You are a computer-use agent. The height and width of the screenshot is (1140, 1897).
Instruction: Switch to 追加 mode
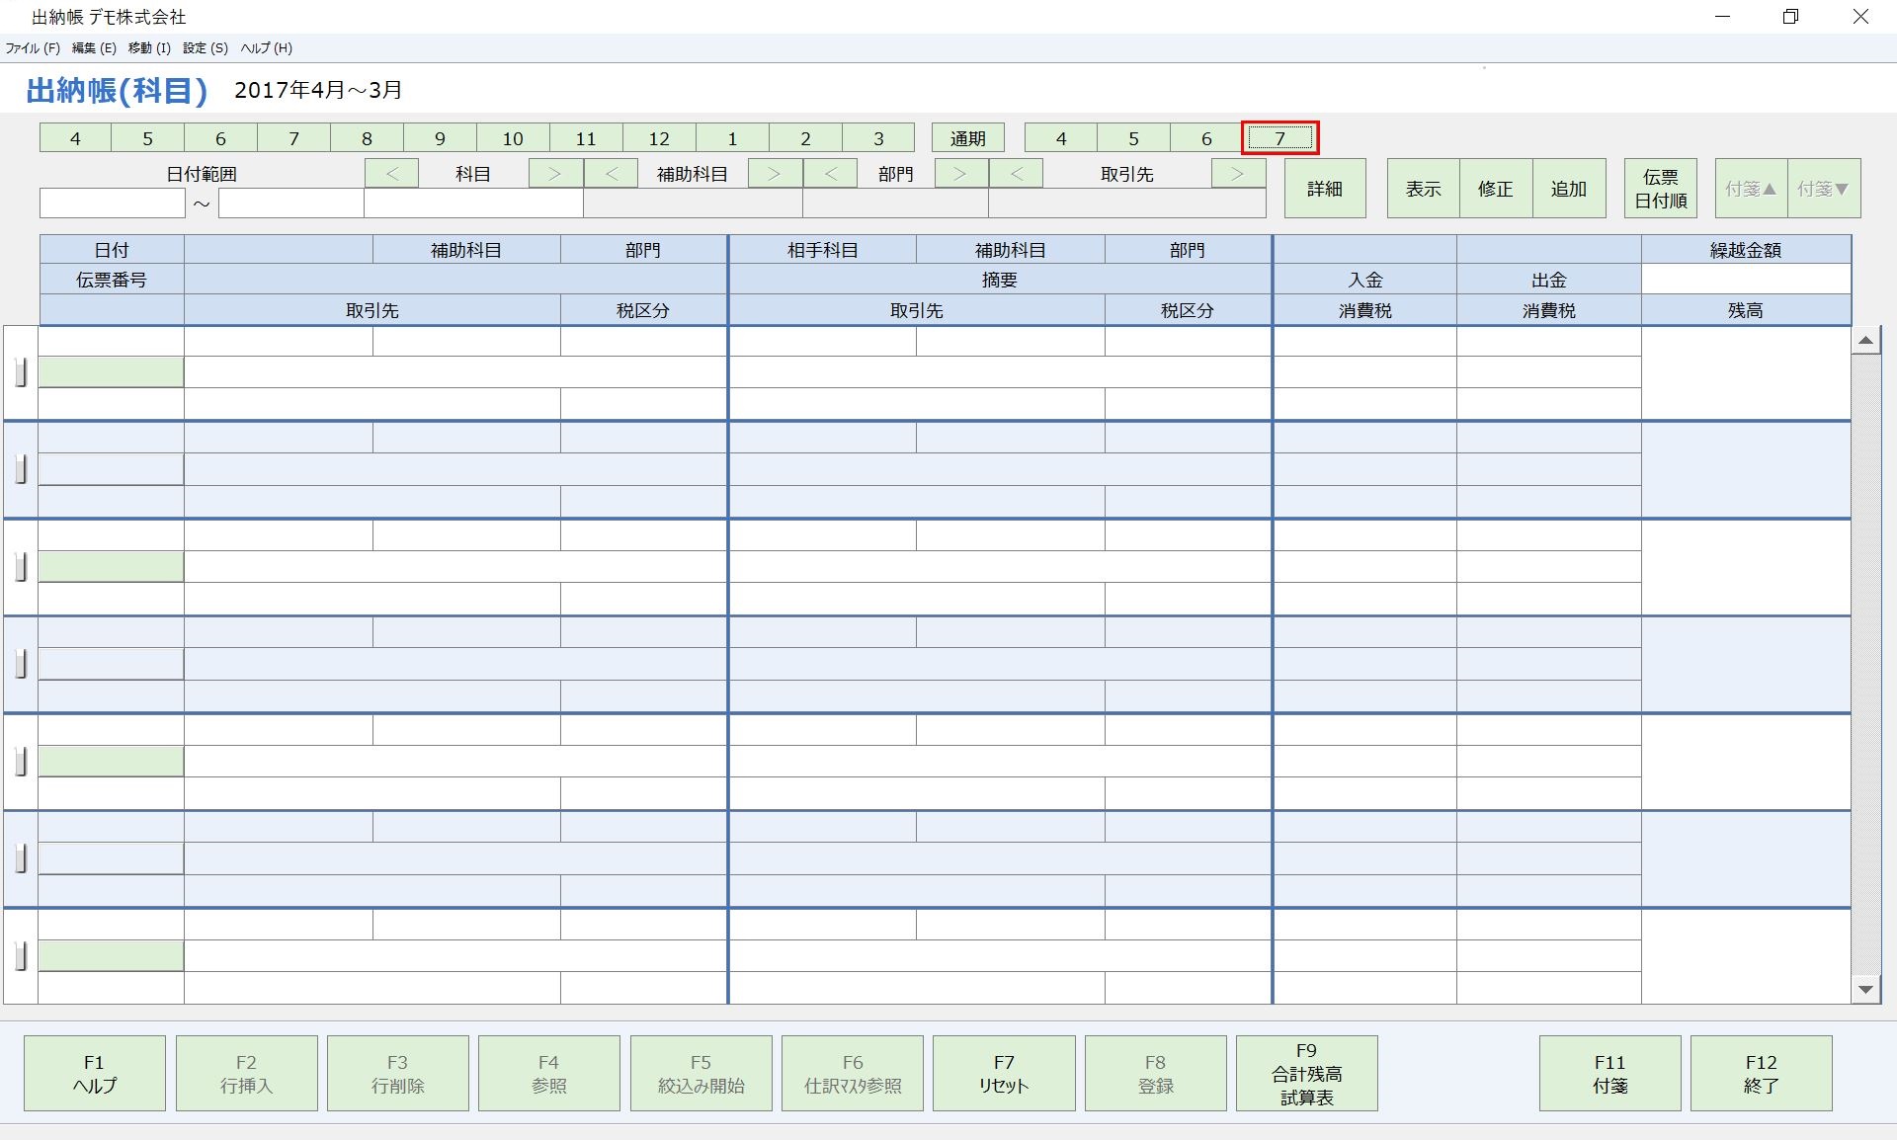point(1568,189)
